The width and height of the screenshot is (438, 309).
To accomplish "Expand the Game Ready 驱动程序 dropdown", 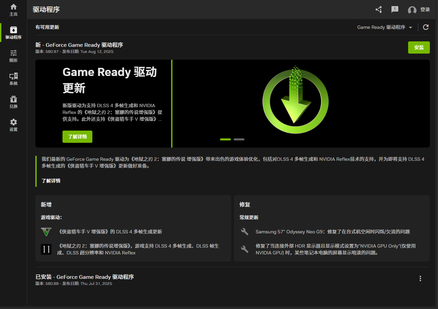I will 385,27.
